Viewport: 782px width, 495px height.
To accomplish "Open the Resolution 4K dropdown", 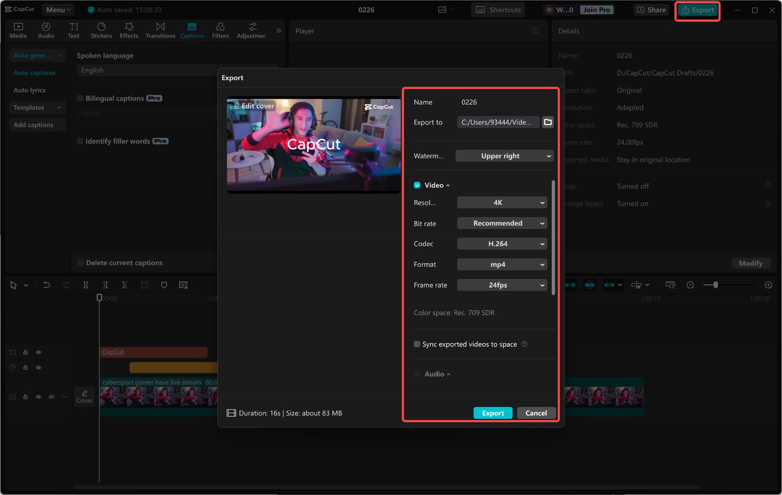I will [502, 203].
